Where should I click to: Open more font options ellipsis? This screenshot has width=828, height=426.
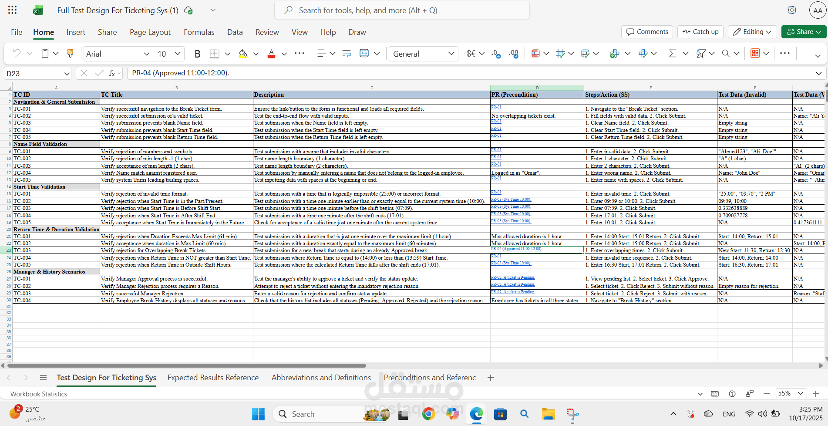(x=300, y=54)
